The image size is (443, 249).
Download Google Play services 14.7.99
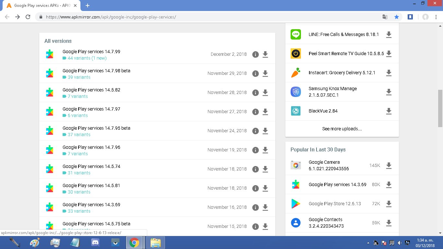(265, 54)
